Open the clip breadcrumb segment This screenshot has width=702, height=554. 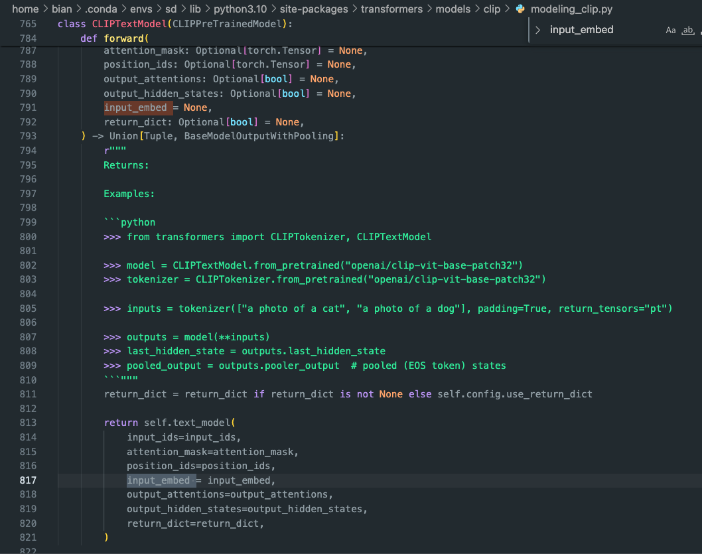coord(492,9)
